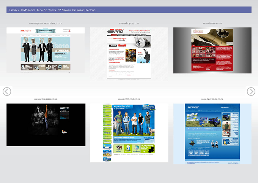Open the Dectomax website thumbnail
The image size is (258, 183).
click(212, 134)
